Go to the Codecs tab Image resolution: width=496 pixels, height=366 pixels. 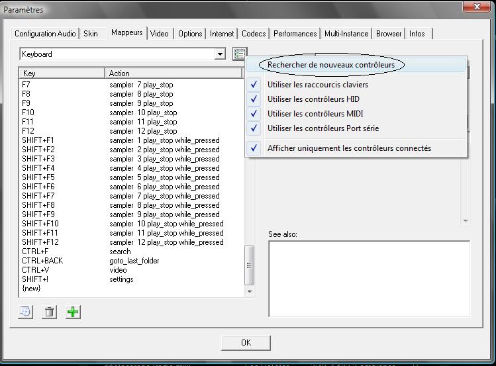coord(254,34)
